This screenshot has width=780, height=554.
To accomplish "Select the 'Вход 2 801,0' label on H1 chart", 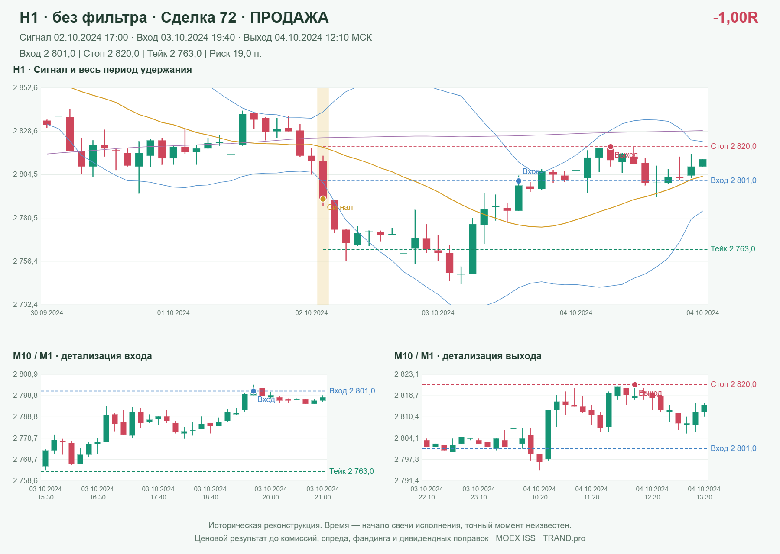I will (733, 180).
